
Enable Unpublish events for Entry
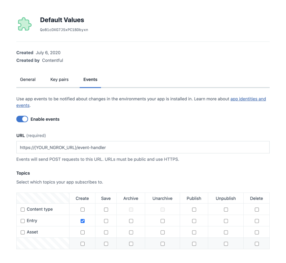pos(226,221)
